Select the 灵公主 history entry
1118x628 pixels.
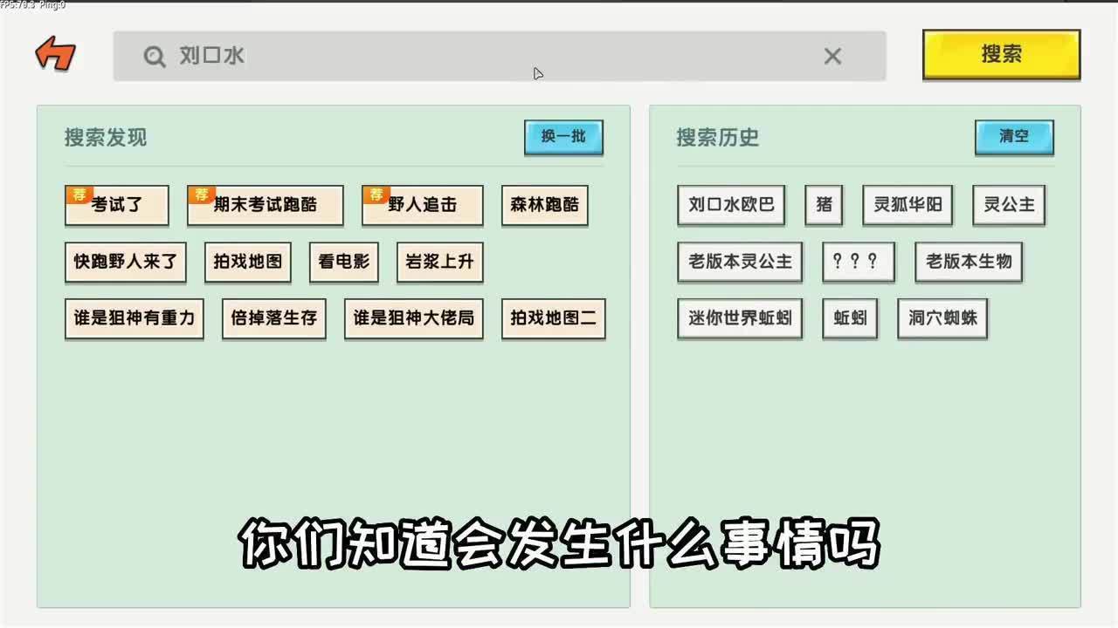point(1009,205)
